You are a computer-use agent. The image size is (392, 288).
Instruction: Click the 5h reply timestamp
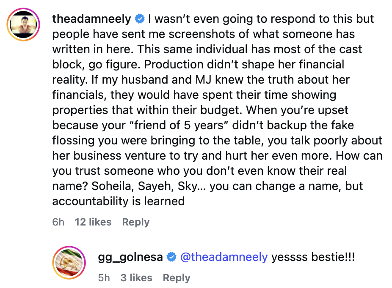[104, 277]
